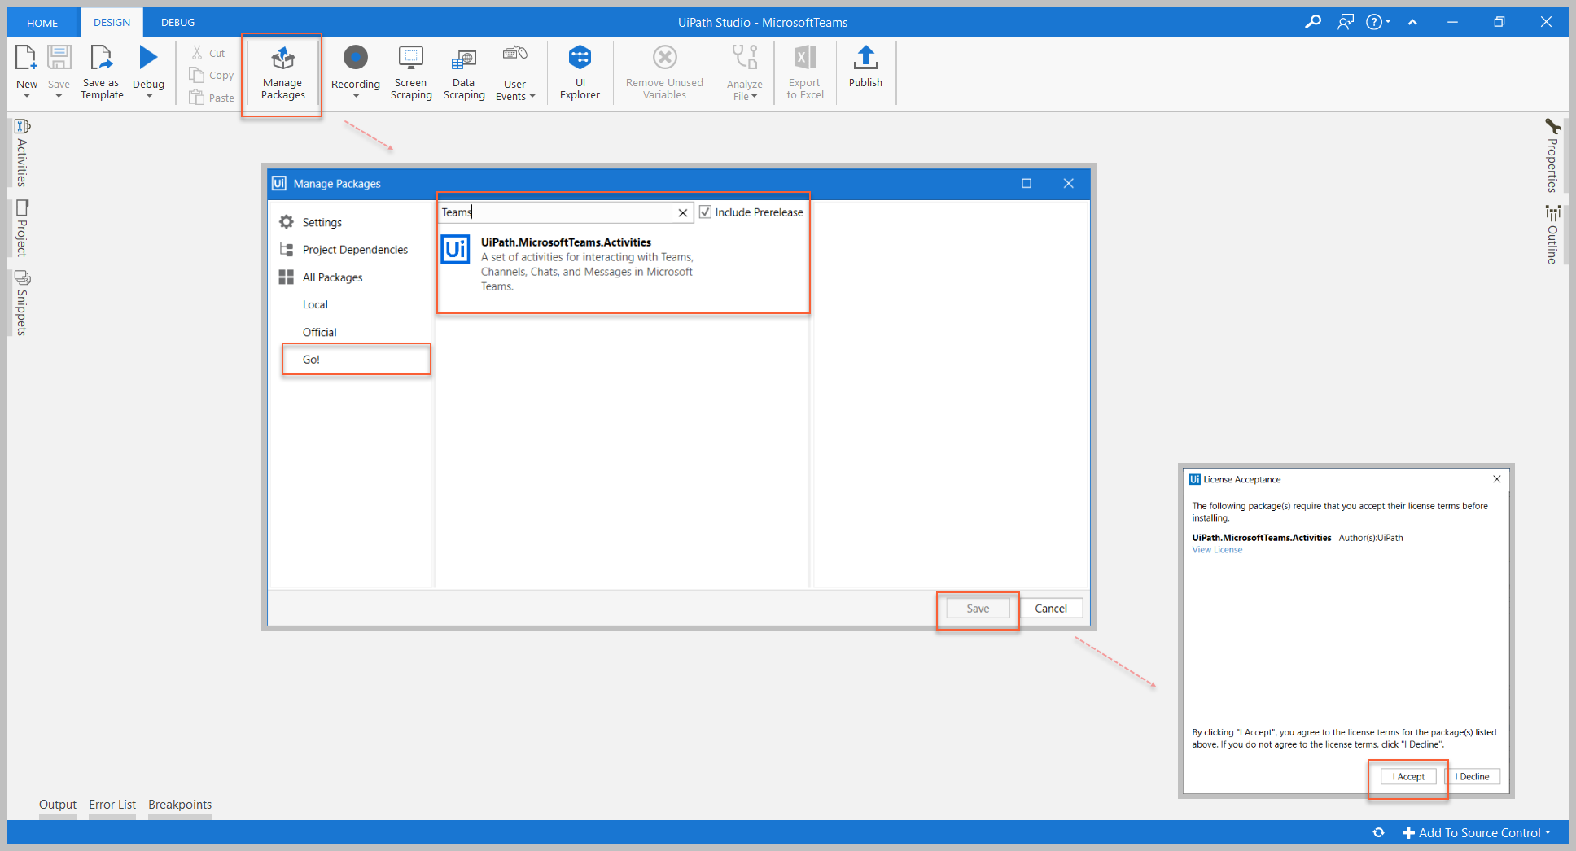
Task: Open Manage Packages in the ribbon
Action: [282, 73]
